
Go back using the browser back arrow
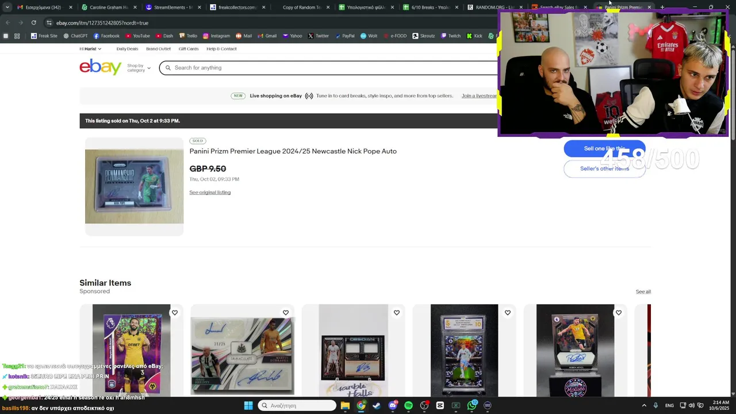[x=8, y=22]
